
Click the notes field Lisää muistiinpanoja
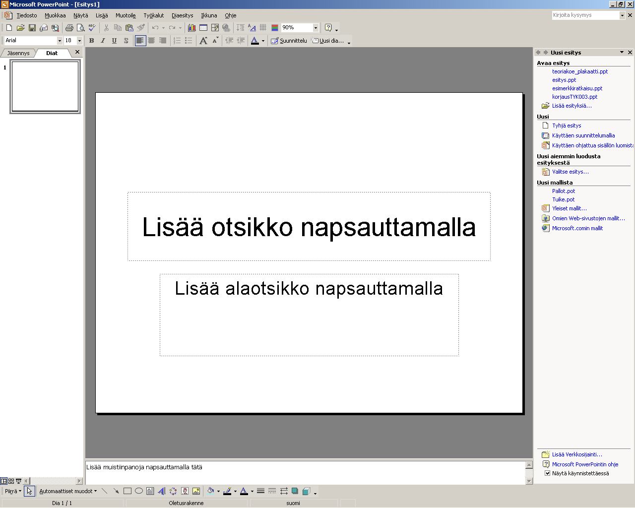click(x=305, y=473)
